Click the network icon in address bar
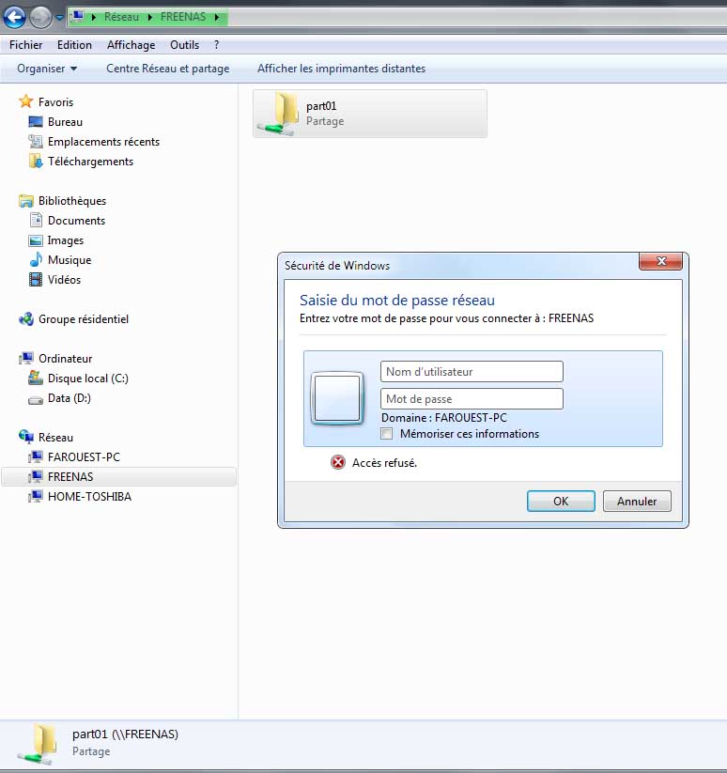 click(77, 17)
